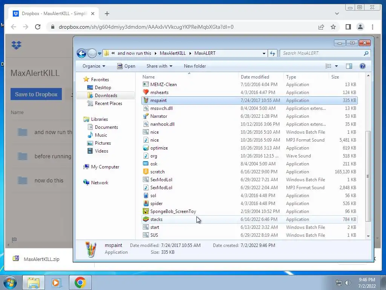This screenshot has height=290, width=386.
Task: Click the Explorer Forward arrow button
Action: click(92, 53)
